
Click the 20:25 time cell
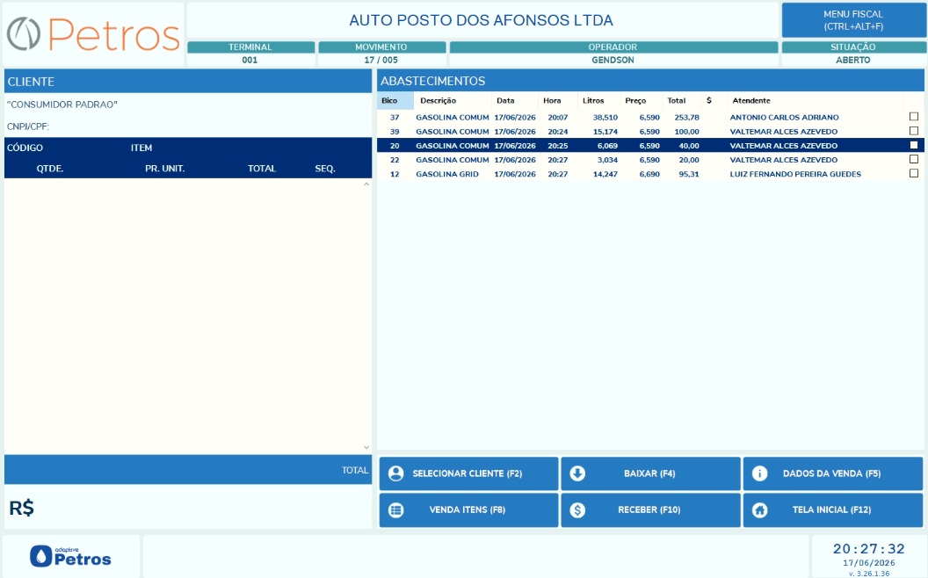(557, 146)
